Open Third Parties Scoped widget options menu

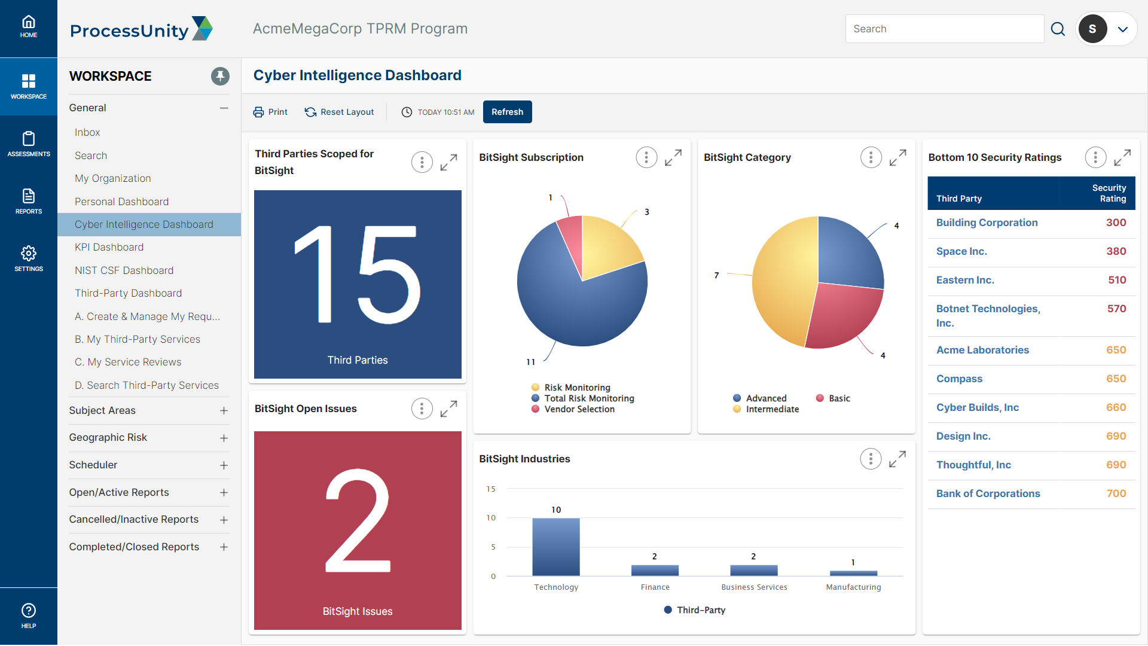422,162
